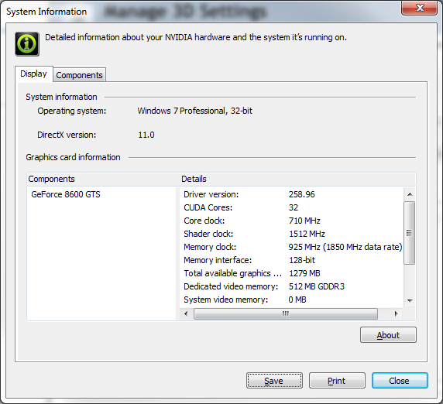Click the vertical scrollbar thumb in Details

(410, 233)
